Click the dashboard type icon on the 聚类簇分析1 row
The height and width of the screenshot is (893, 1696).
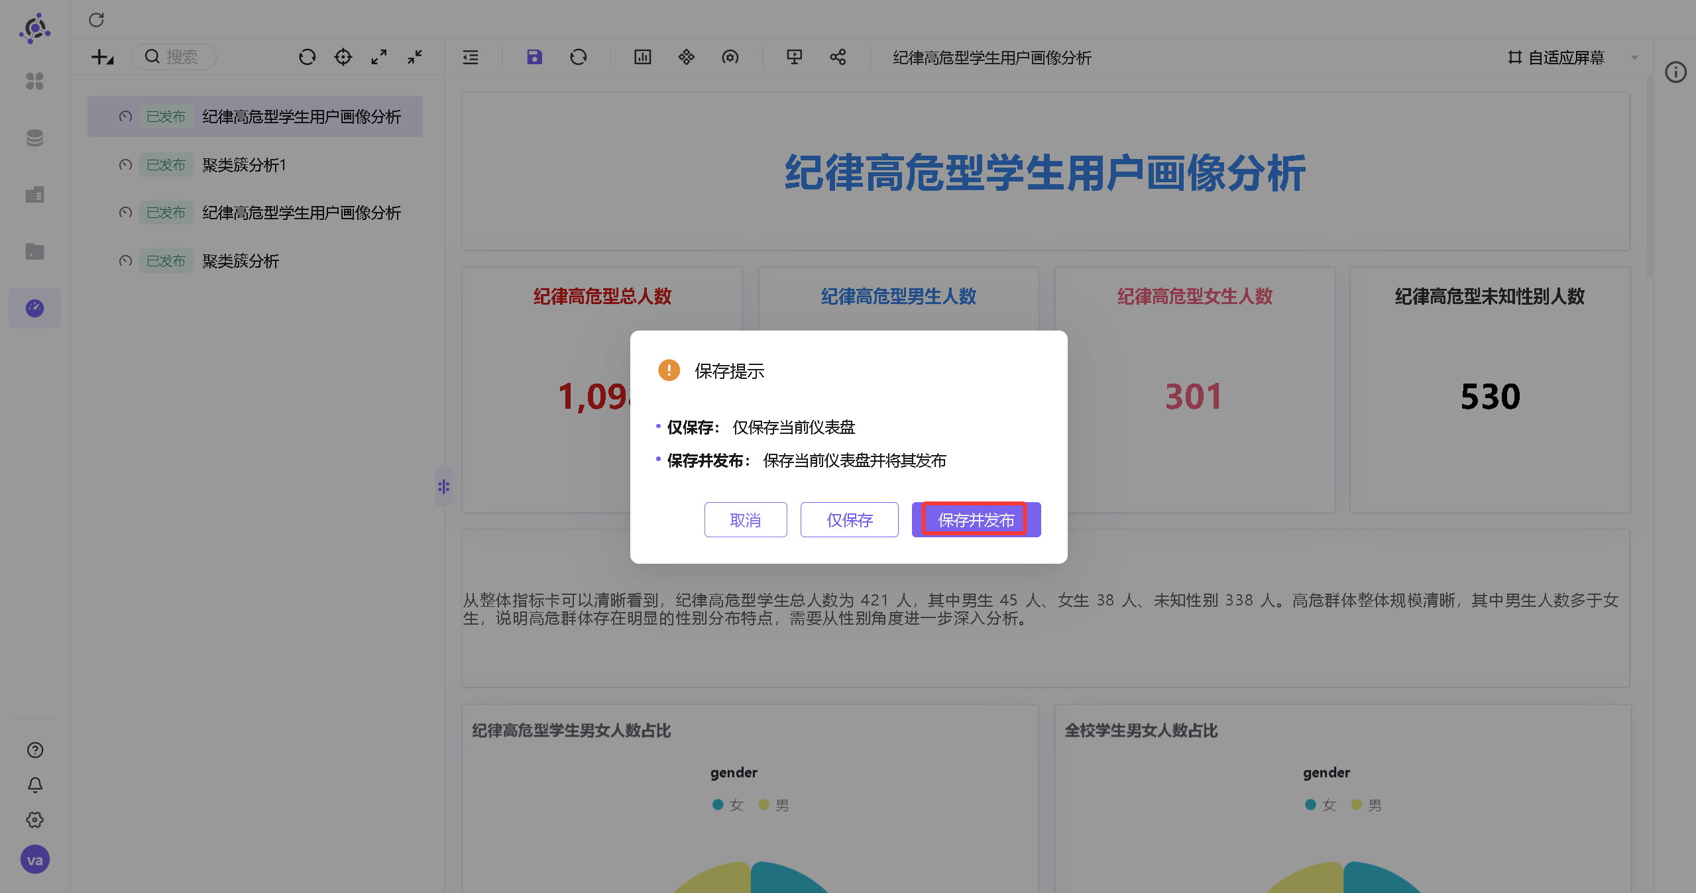[x=125, y=165]
